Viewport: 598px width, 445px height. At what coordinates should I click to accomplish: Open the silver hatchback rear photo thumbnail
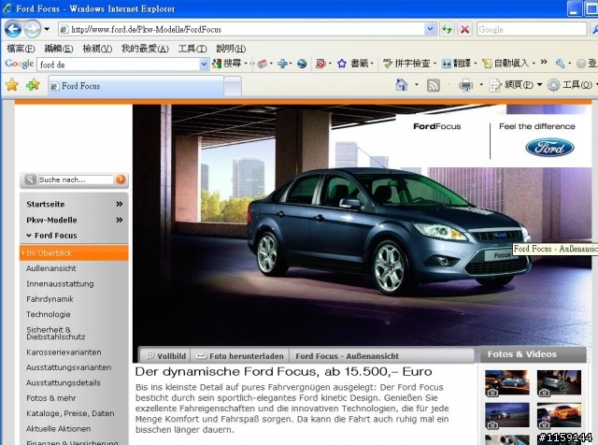[559, 383]
